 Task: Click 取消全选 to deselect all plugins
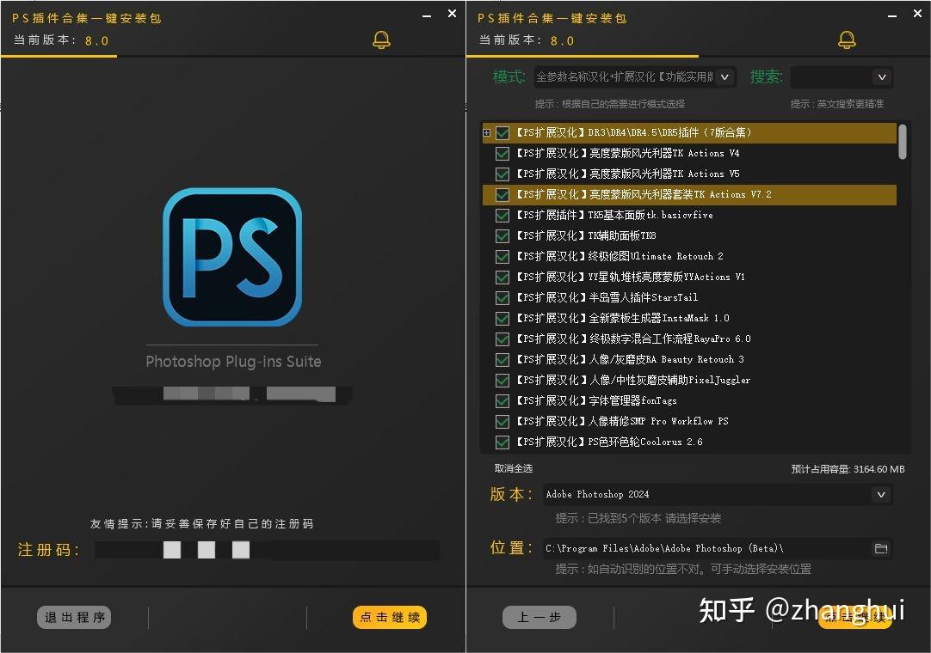pyautogui.click(x=514, y=468)
